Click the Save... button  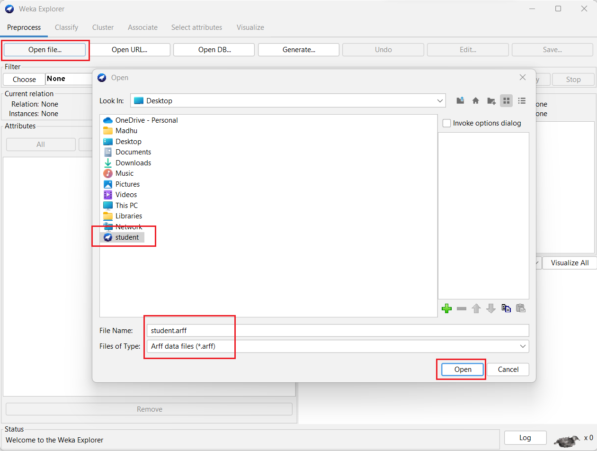pos(552,50)
